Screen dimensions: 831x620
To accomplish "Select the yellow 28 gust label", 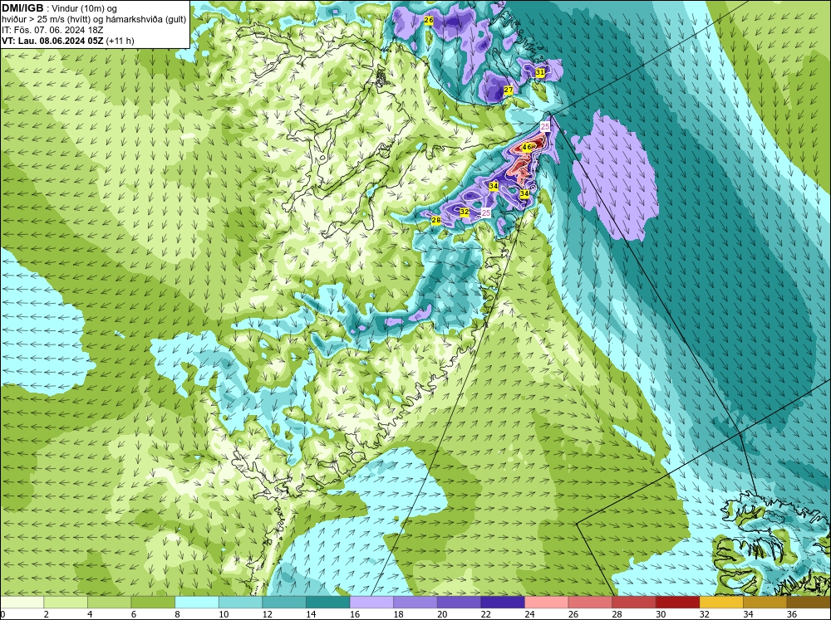I will click(x=436, y=220).
